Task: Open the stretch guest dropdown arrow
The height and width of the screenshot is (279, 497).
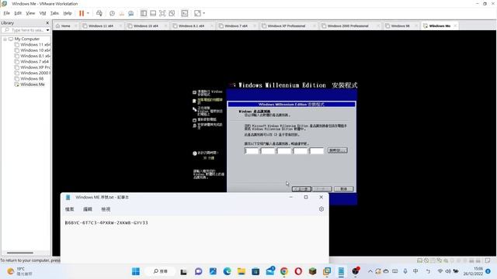Action: 203,13
